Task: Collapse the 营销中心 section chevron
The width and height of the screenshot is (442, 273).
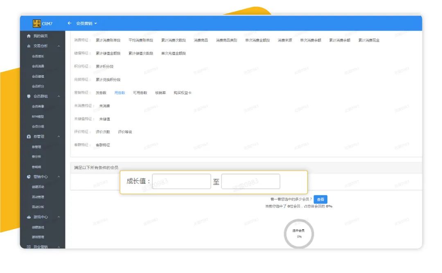Action: coord(59,177)
